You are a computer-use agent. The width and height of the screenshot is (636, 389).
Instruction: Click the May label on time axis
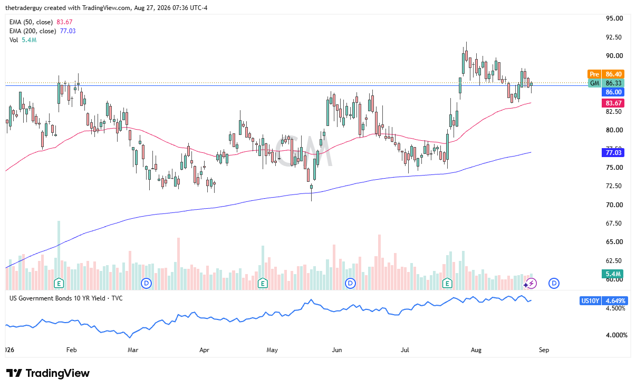(x=272, y=349)
